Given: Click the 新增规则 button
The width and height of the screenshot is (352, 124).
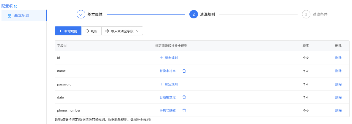Looking at the screenshot, I should (68, 31).
